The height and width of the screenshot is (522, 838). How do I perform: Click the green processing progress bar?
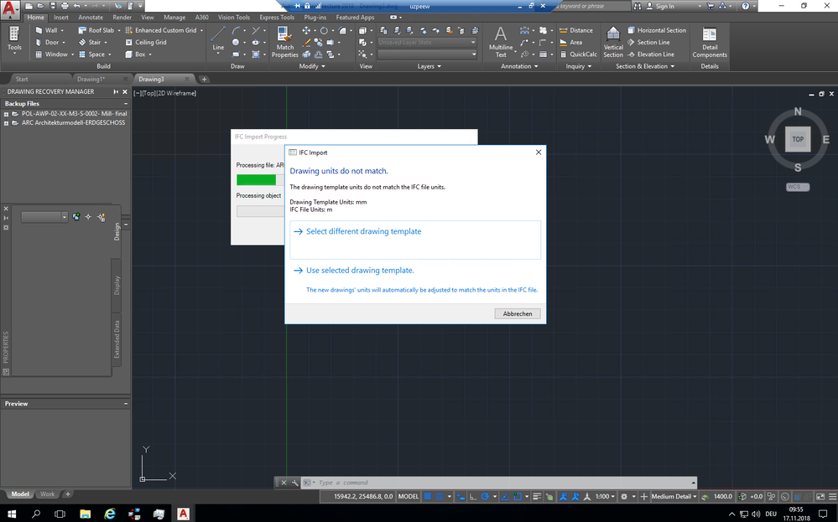pyautogui.click(x=257, y=178)
